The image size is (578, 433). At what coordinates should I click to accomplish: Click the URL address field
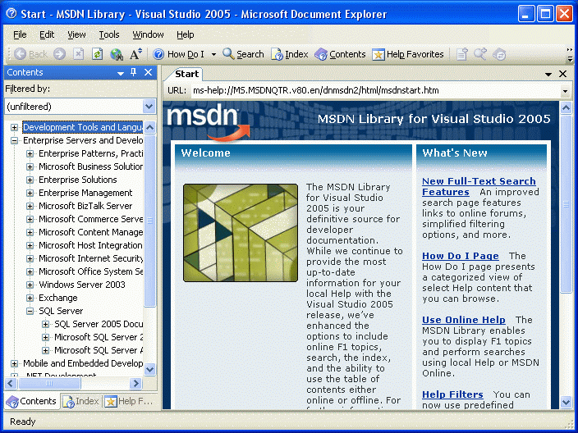pyautogui.click(x=374, y=90)
